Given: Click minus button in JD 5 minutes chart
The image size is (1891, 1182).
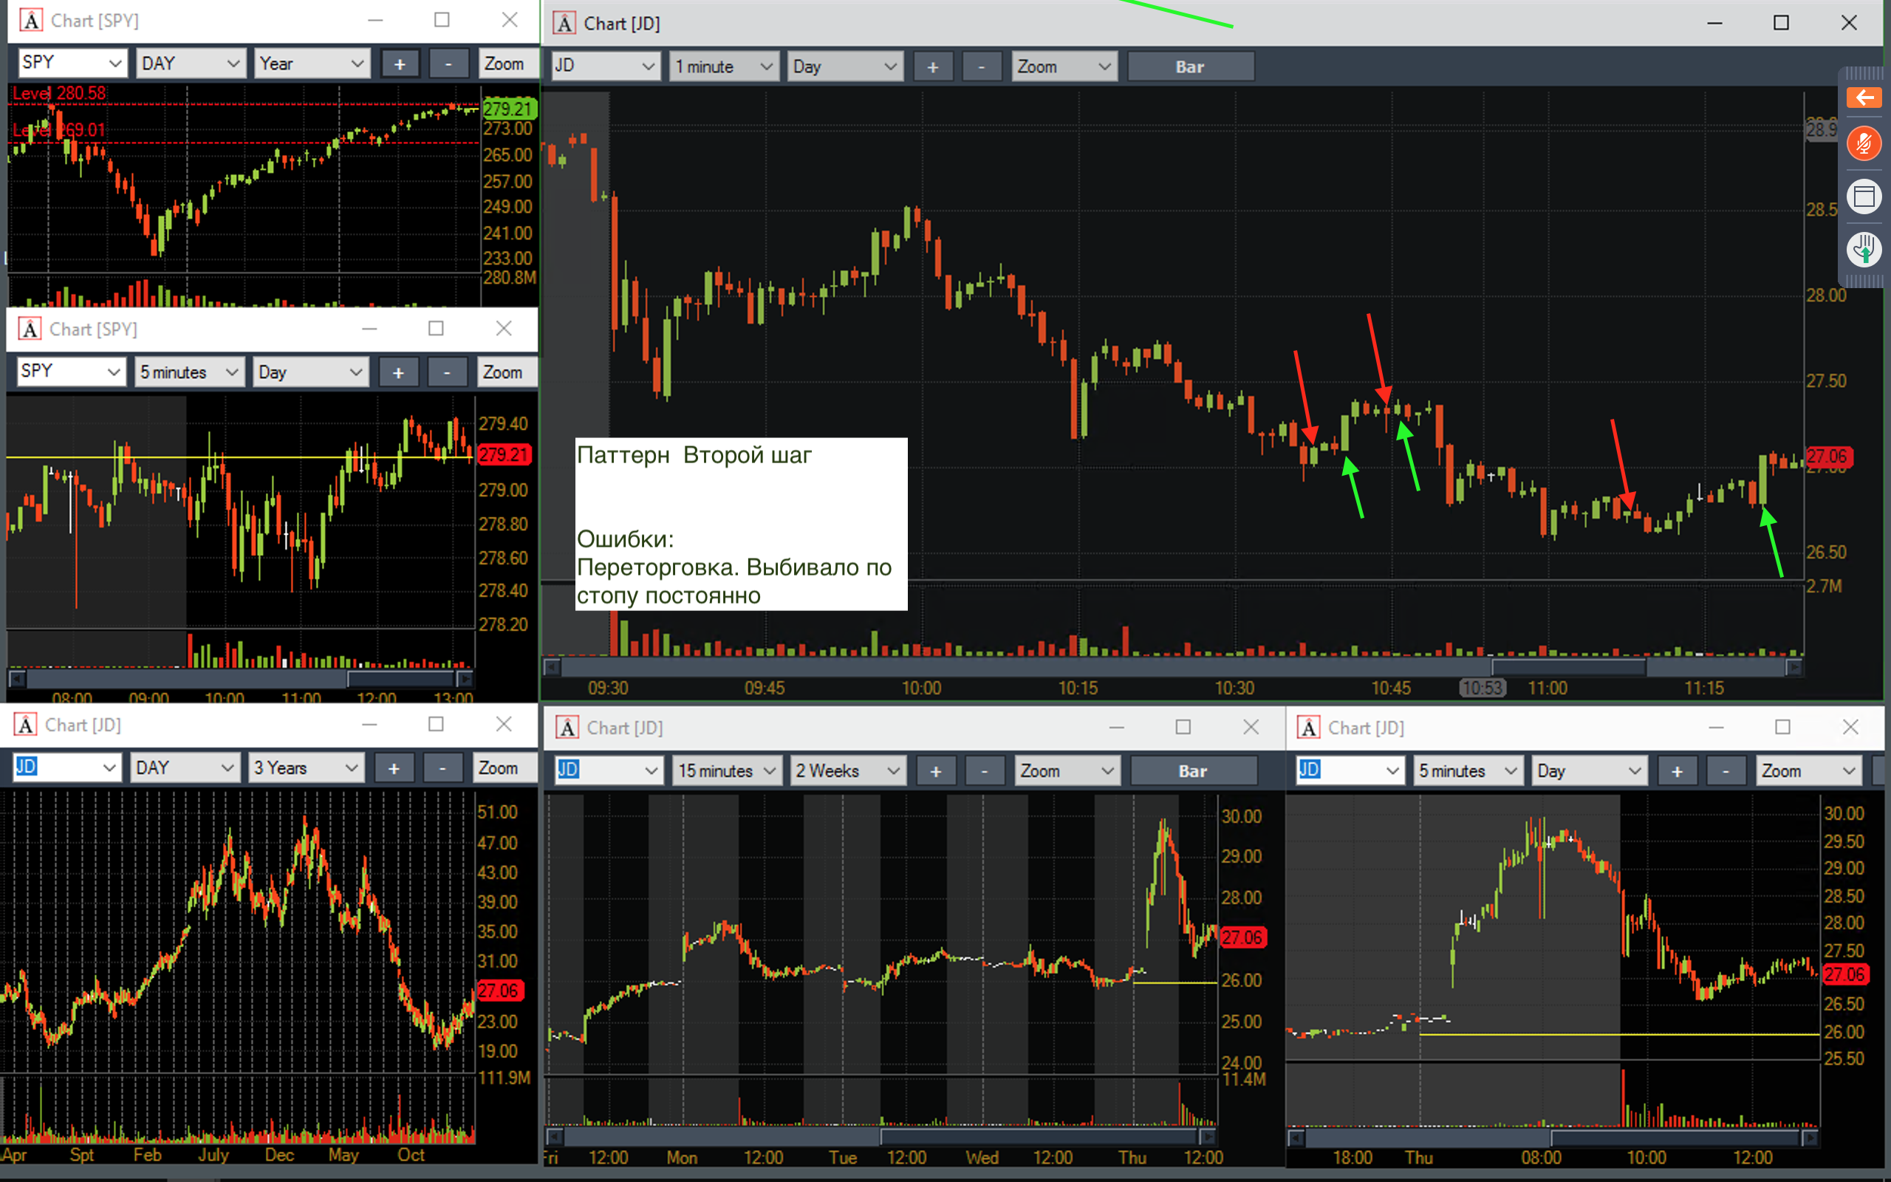Looking at the screenshot, I should [1726, 771].
